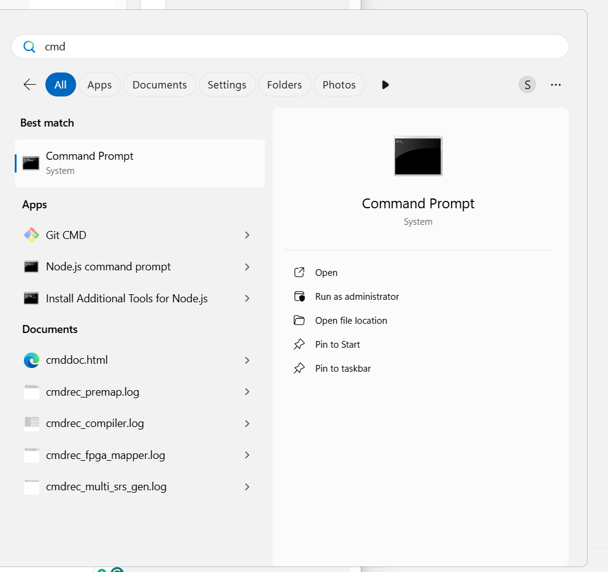Open the three-dots more options menu
The width and height of the screenshot is (608, 572).
point(556,85)
